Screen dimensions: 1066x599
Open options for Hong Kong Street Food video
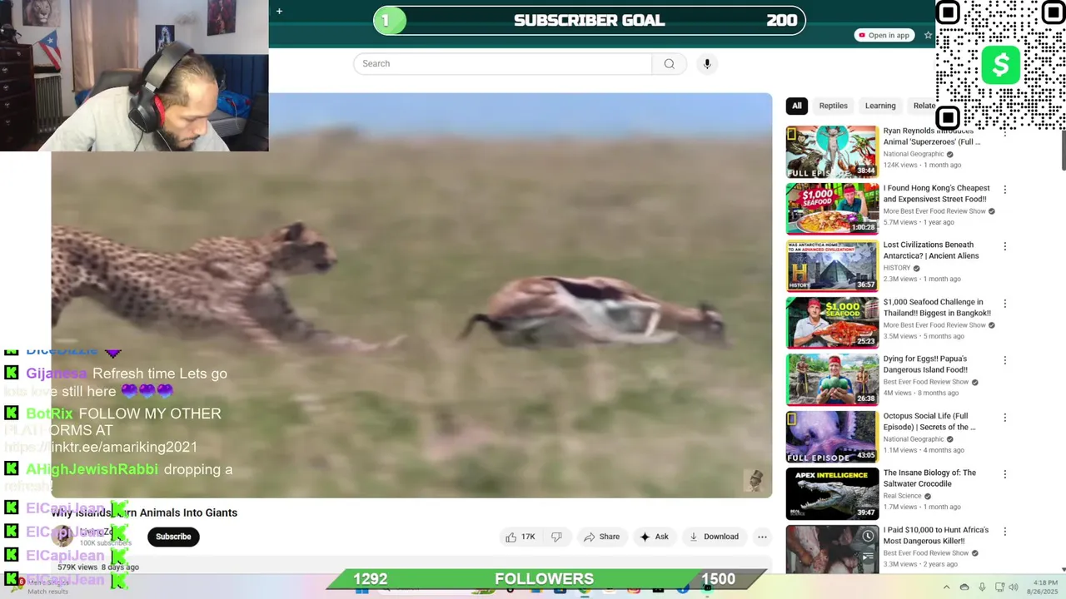point(1004,190)
